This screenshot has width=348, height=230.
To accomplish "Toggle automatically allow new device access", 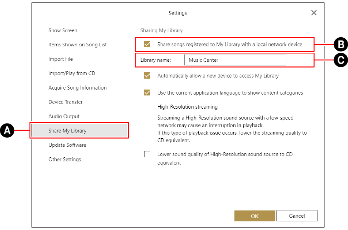I will point(147,75).
